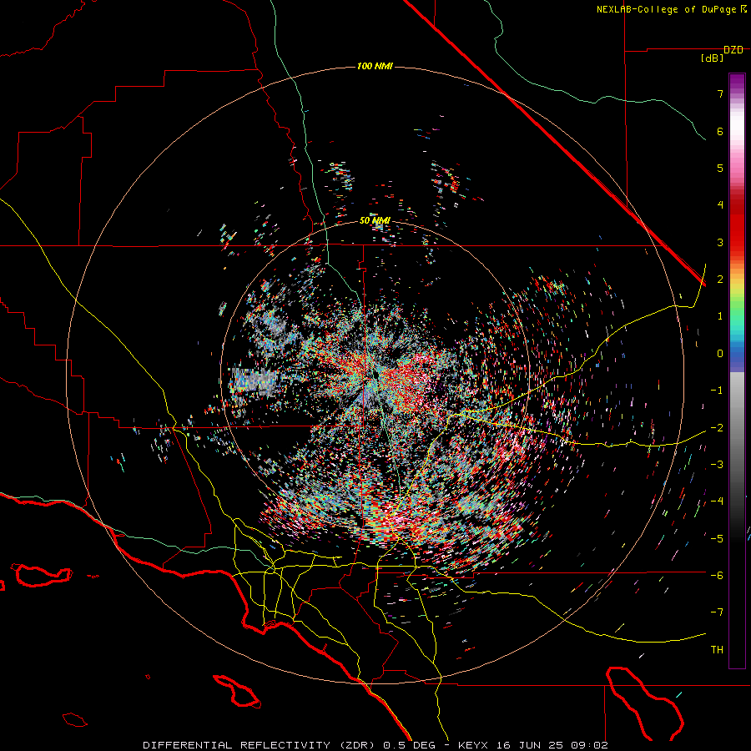Click the positive 3 dB scale value

pos(720,242)
